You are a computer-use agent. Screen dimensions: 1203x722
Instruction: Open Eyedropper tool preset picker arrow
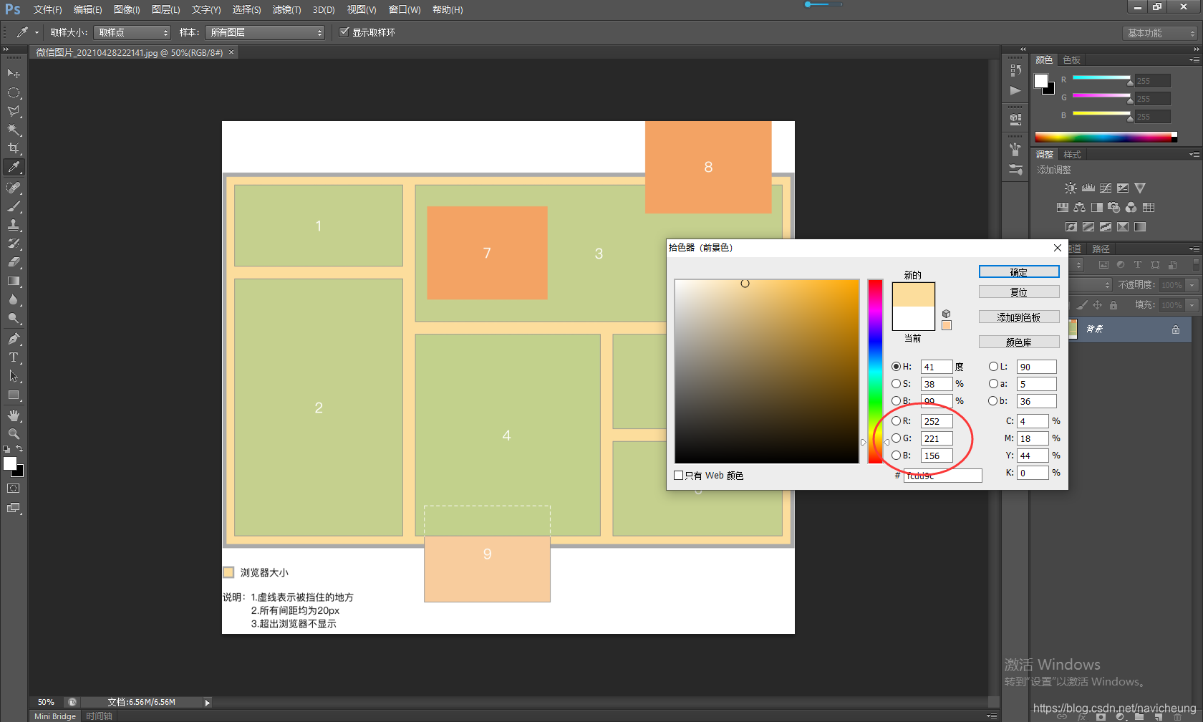click(x=37, y=32)
